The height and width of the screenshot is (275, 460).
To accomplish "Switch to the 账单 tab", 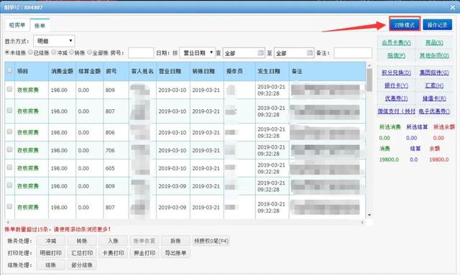I will point(40,26).
